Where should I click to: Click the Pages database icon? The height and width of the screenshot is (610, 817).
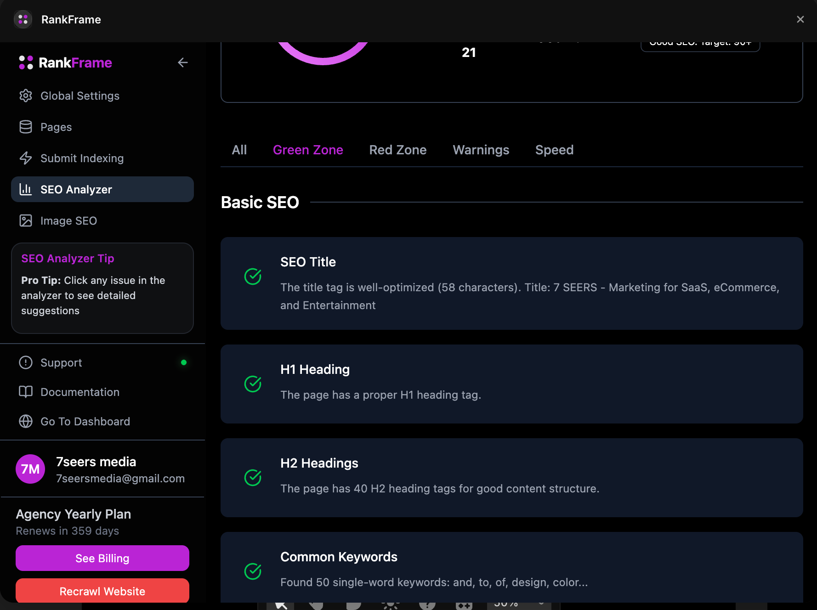tap(26, 127)
